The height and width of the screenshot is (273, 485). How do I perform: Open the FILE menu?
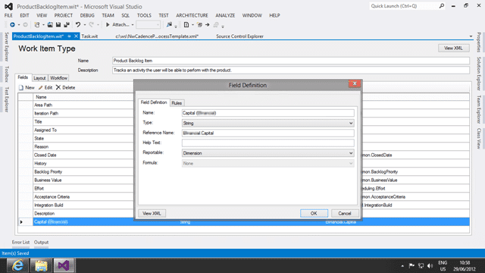click(8, 15)
